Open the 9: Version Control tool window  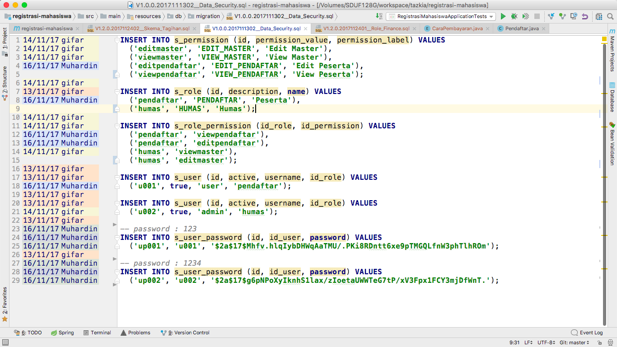tap(185, 333)
